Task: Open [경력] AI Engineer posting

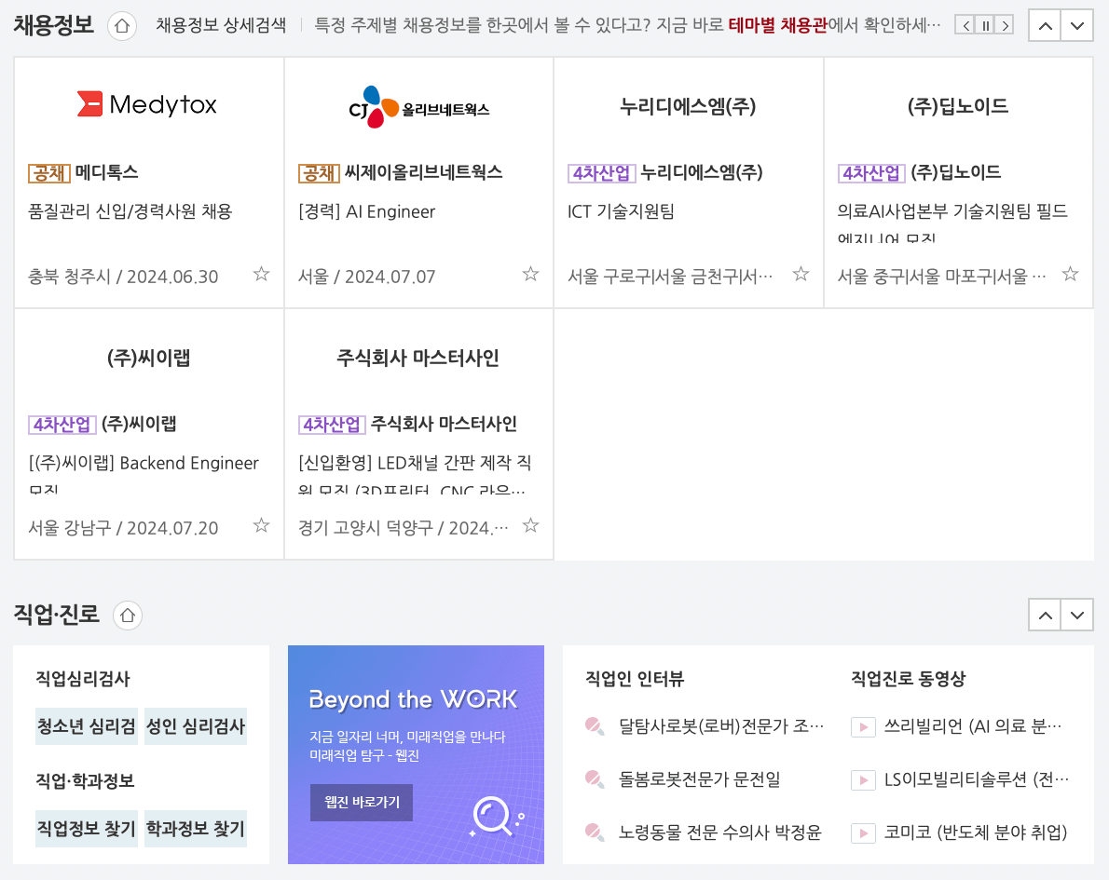Action: tap(367, 211)
